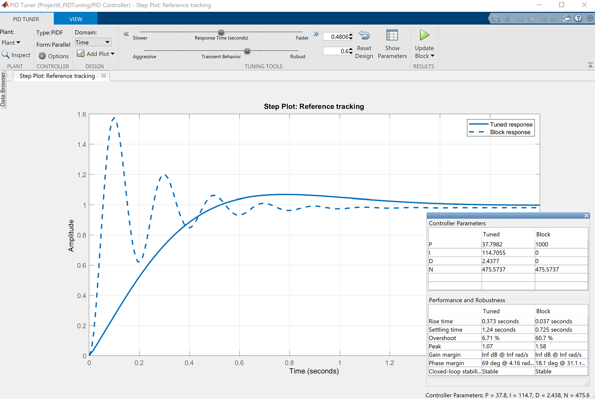Click Form: Parallel controller label
Viewport: 595px width, 399px height.
pos(53,45)
